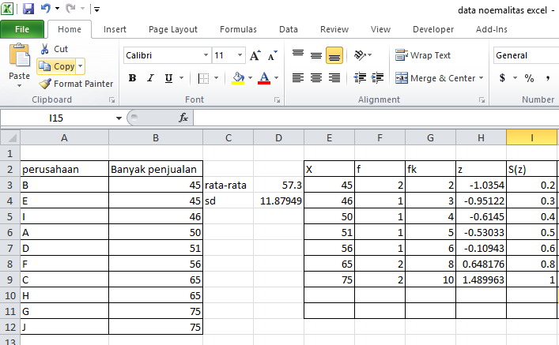Open the Clipboard dialog launcher
Image resolution: width=559 pixels, height=345 pixels.
[112, 100]
